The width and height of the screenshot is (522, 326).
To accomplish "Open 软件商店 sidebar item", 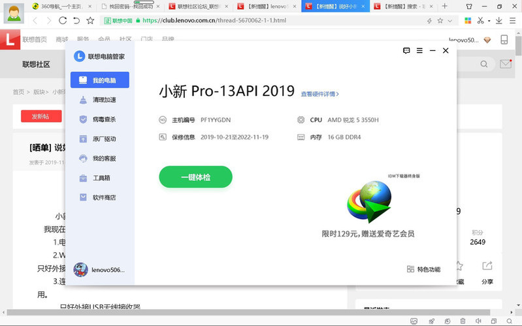I will coord(99,197).
